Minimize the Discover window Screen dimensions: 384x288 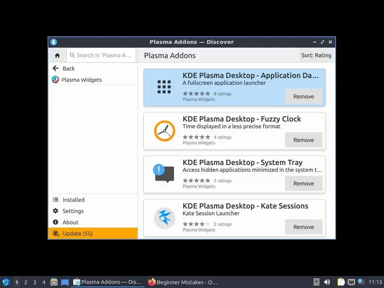pos(315,42)
